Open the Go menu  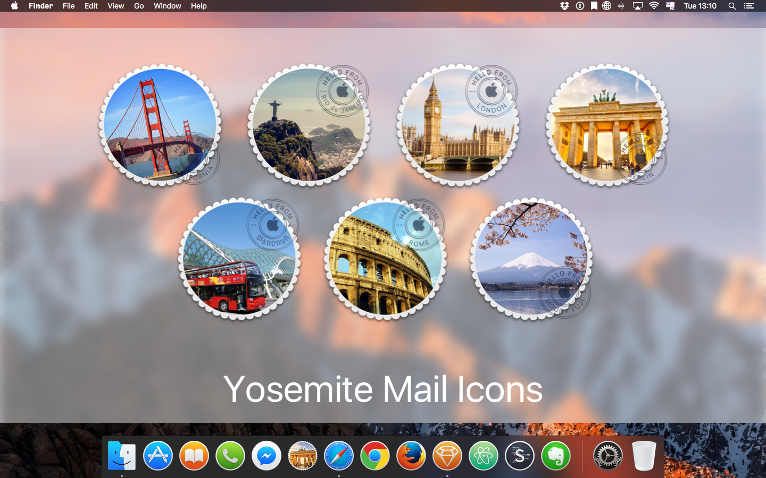tap(139, 6)
